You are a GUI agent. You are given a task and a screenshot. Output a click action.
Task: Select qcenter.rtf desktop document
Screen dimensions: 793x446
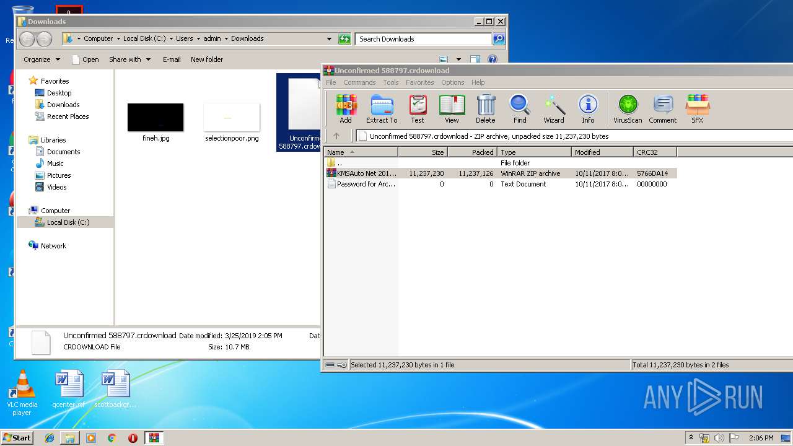pyautogui.click(x=68, y=389)
